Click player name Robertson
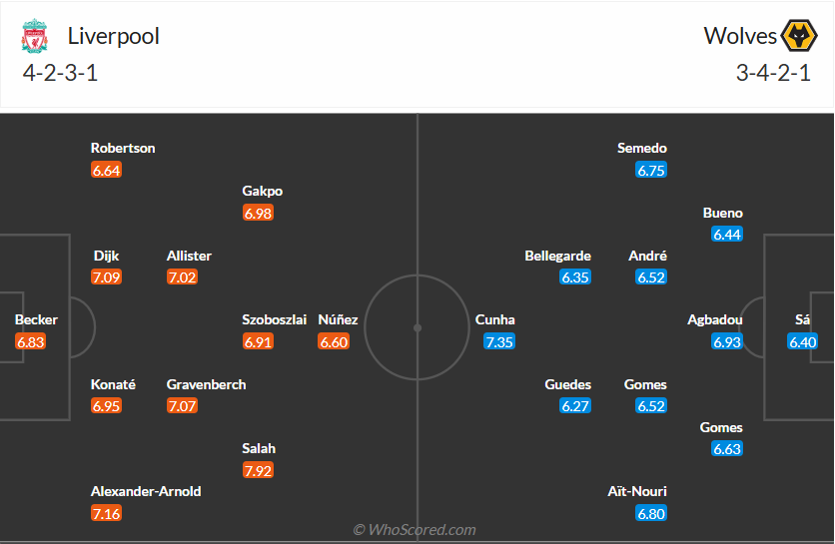Screen dimensions: 835x544 pyautogui.click(x=123, y=148)
